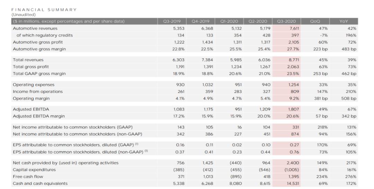Click the Q1-2020 free cash flow value (895)
374x189 pixels.
tap(235, 177)
